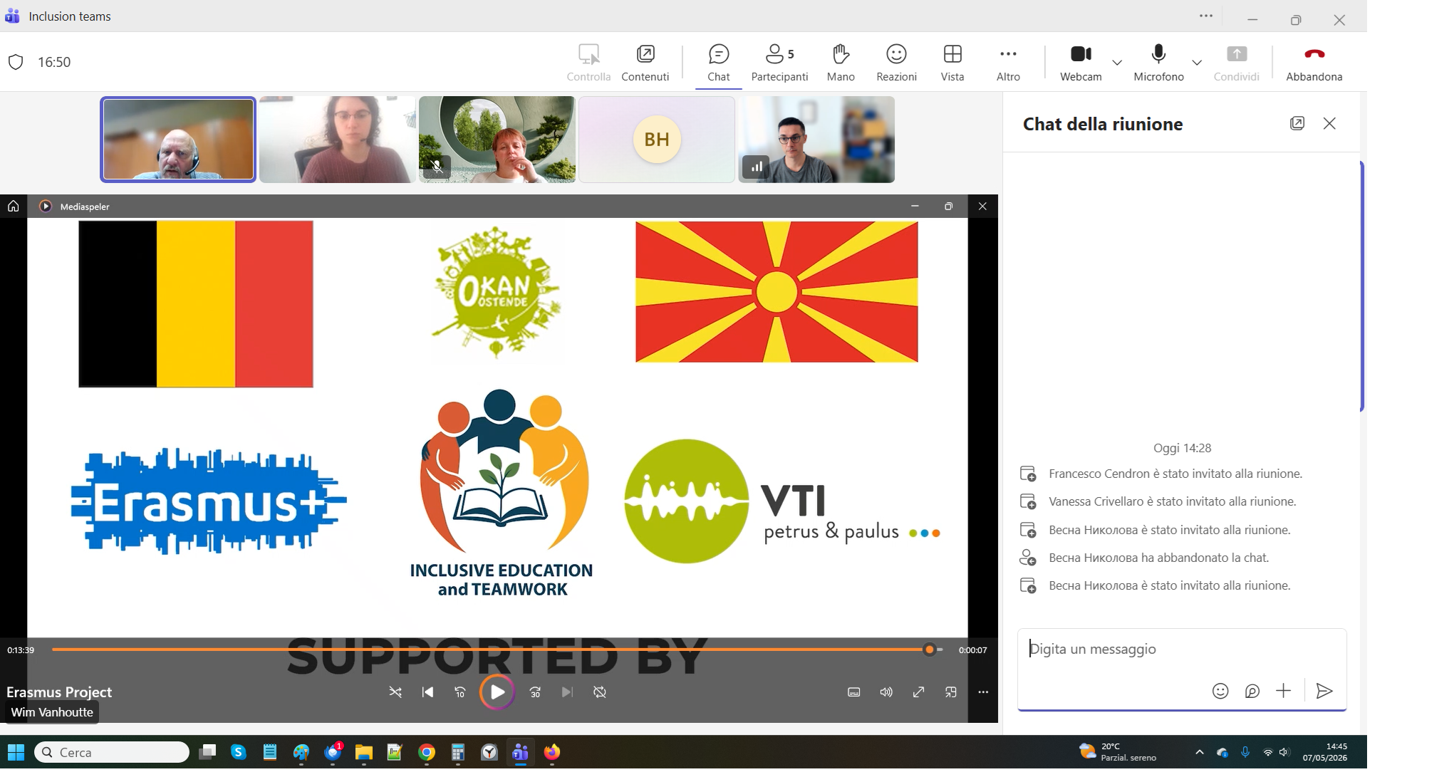Toggle shuffle in the media player
The width and height of the screenshot is (1449, 772).
(x=395, y=692)
